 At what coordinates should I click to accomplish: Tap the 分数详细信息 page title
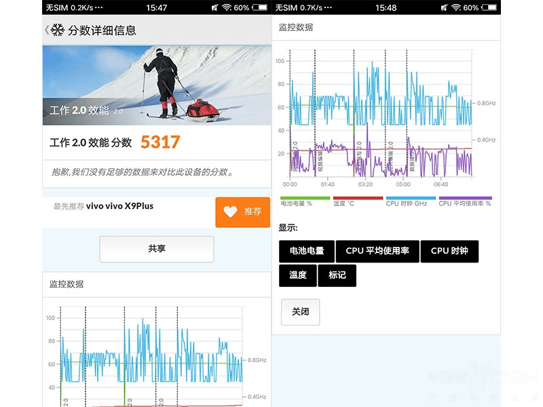(102, 31)
